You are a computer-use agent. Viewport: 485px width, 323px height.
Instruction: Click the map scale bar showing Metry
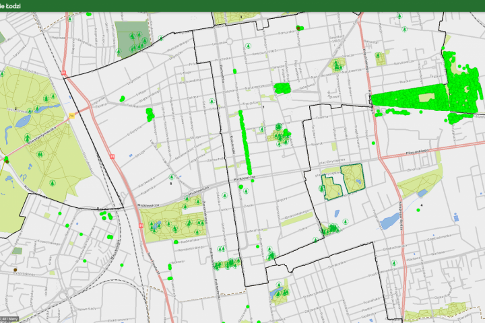(x=9, y=319)
